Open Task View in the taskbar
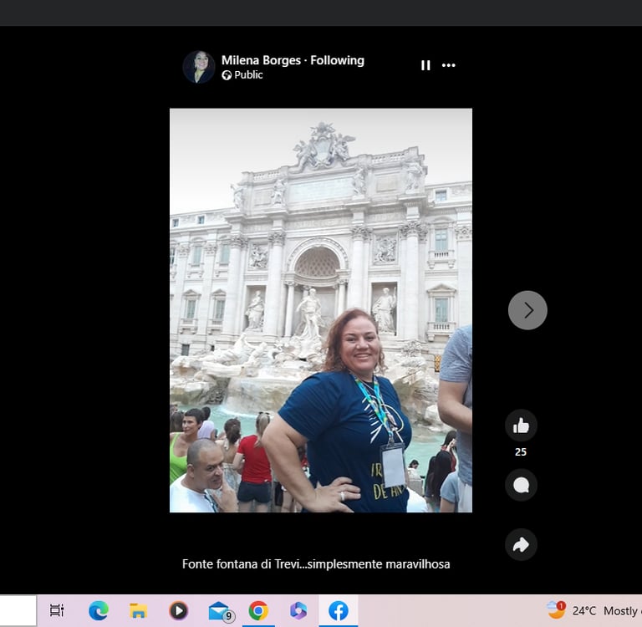 coord(57,610)
